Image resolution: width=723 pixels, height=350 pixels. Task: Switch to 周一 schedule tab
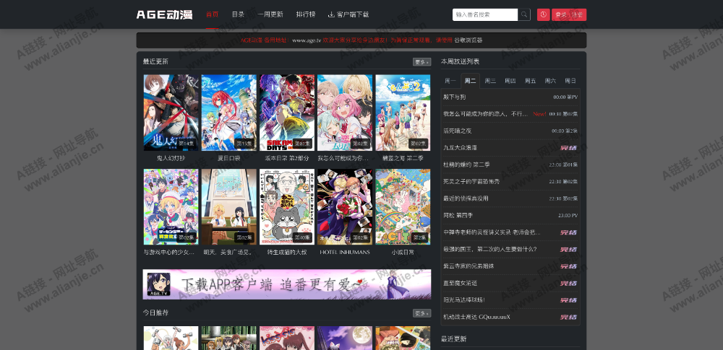coord(450,81)
